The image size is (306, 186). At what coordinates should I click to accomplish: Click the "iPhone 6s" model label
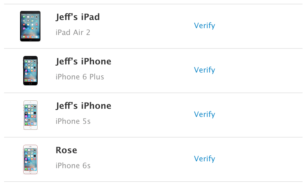pyautogui.click(x=73, y=166)
